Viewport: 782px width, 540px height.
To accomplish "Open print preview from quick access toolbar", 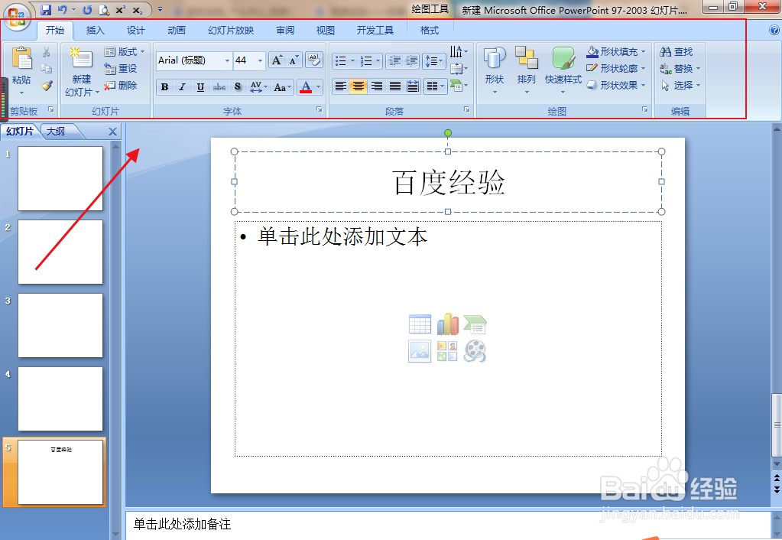I will pos(104,9).
